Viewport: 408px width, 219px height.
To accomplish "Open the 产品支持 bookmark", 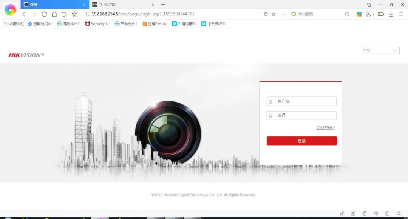I will [x=125, y=24].
